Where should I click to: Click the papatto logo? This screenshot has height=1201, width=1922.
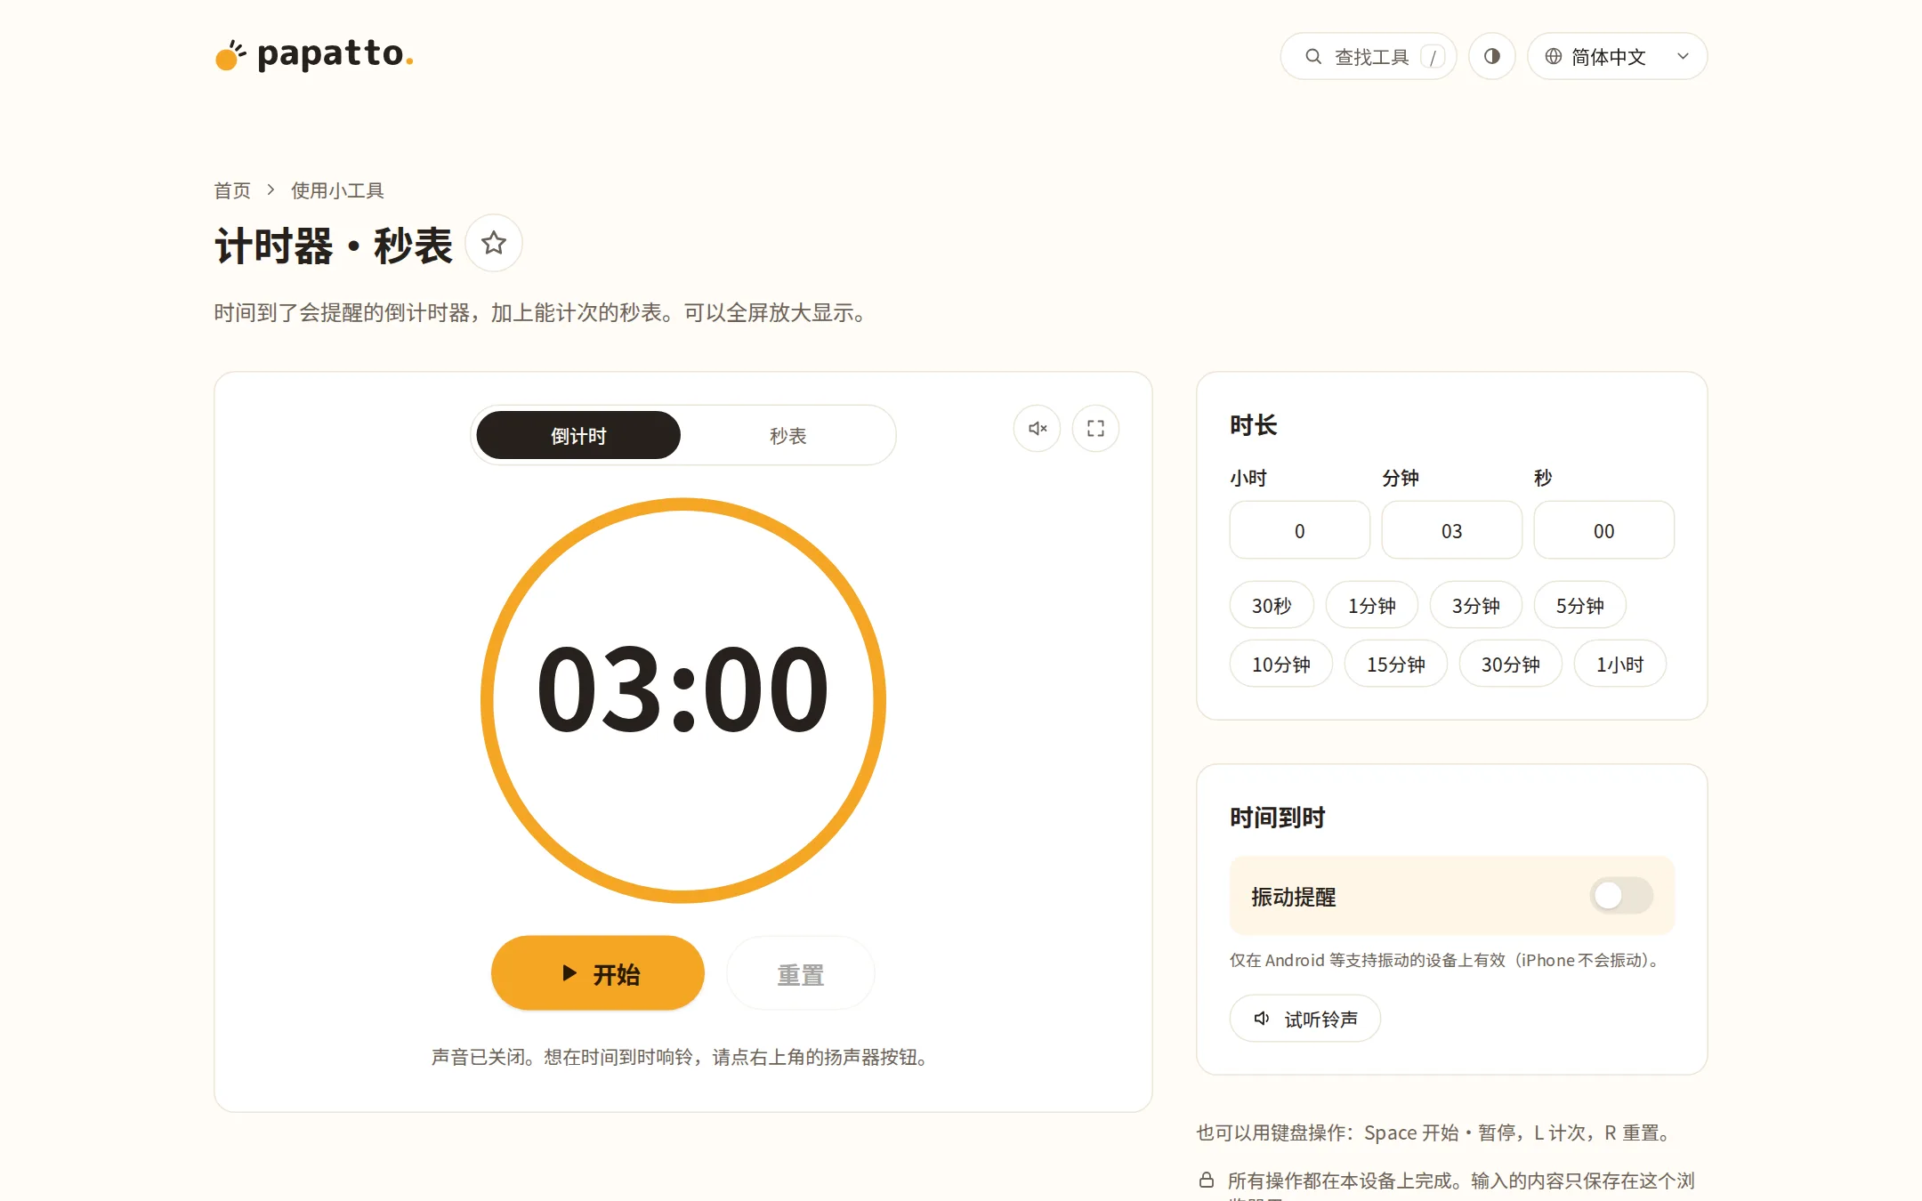(314, 55)
